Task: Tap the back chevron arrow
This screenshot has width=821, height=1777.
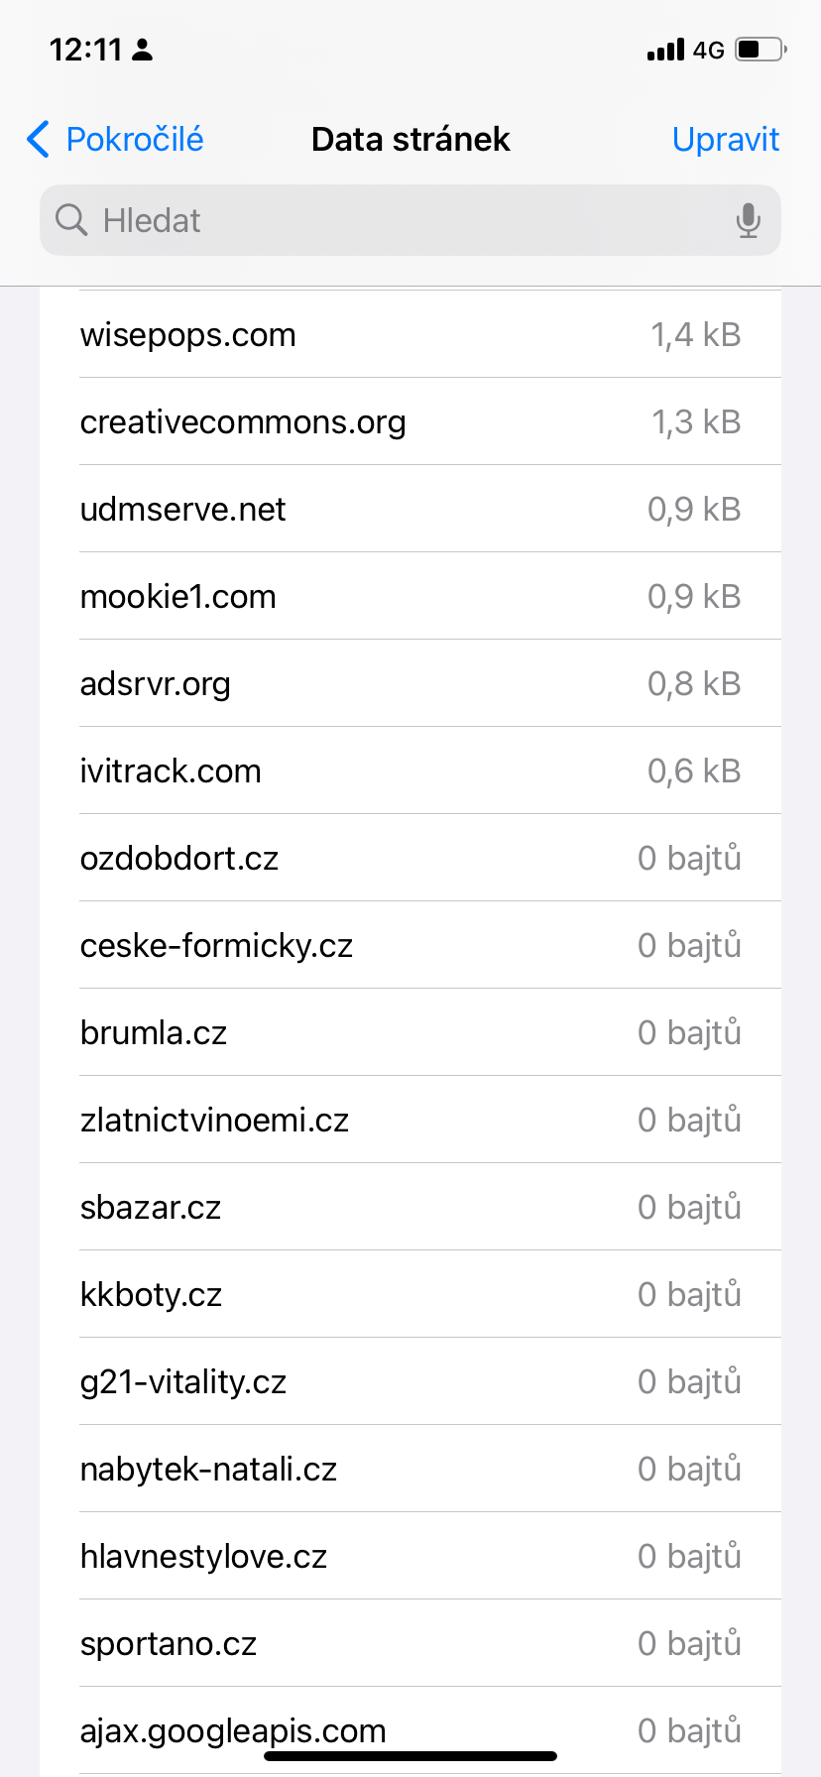Action: click(x=38, y=140)
